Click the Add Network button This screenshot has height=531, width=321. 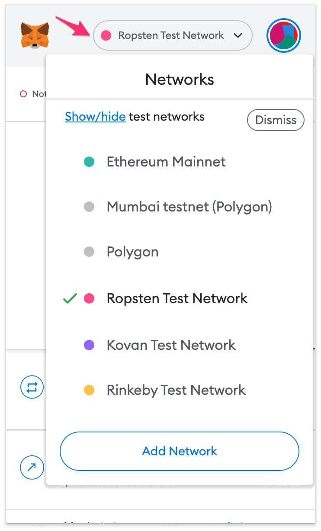[x=180, y=451]
